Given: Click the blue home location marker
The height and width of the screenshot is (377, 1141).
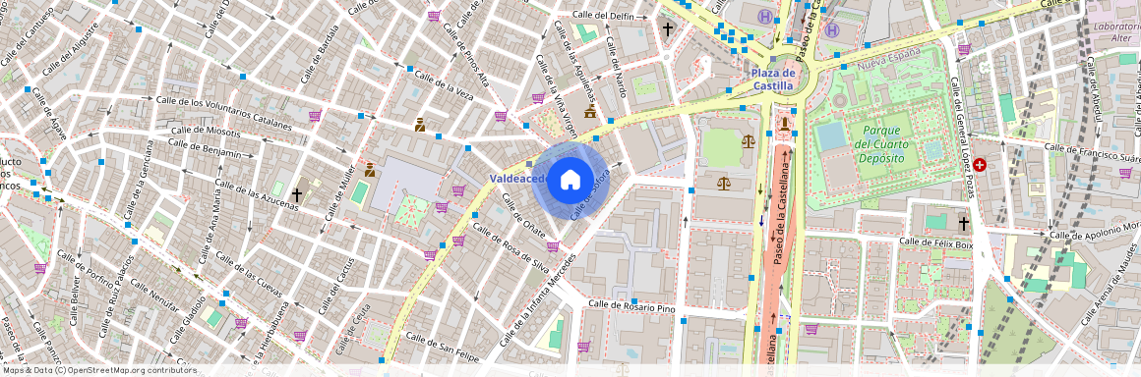Looking at the screenshot, I should (x=570, y=180).
